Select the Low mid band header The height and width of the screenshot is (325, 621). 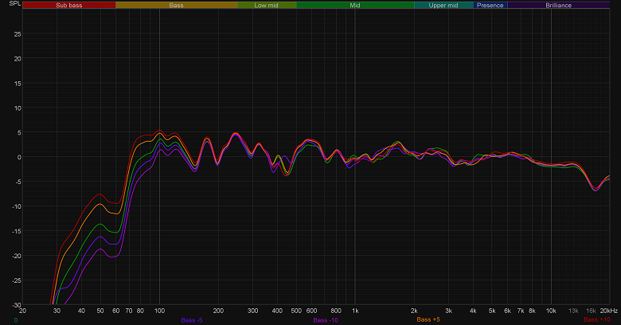(267, 5)
